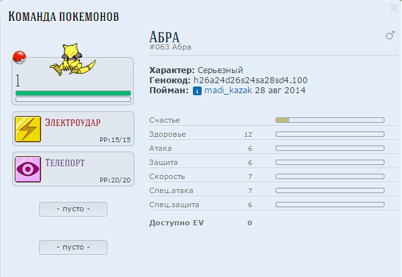Click the green health bar of Abra
The width and height of the screenshot is (402, 277).
[73, 93]
